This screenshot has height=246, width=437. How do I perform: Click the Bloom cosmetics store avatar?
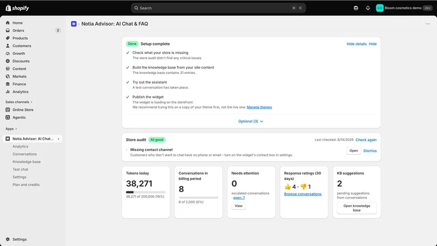[380, 8]
